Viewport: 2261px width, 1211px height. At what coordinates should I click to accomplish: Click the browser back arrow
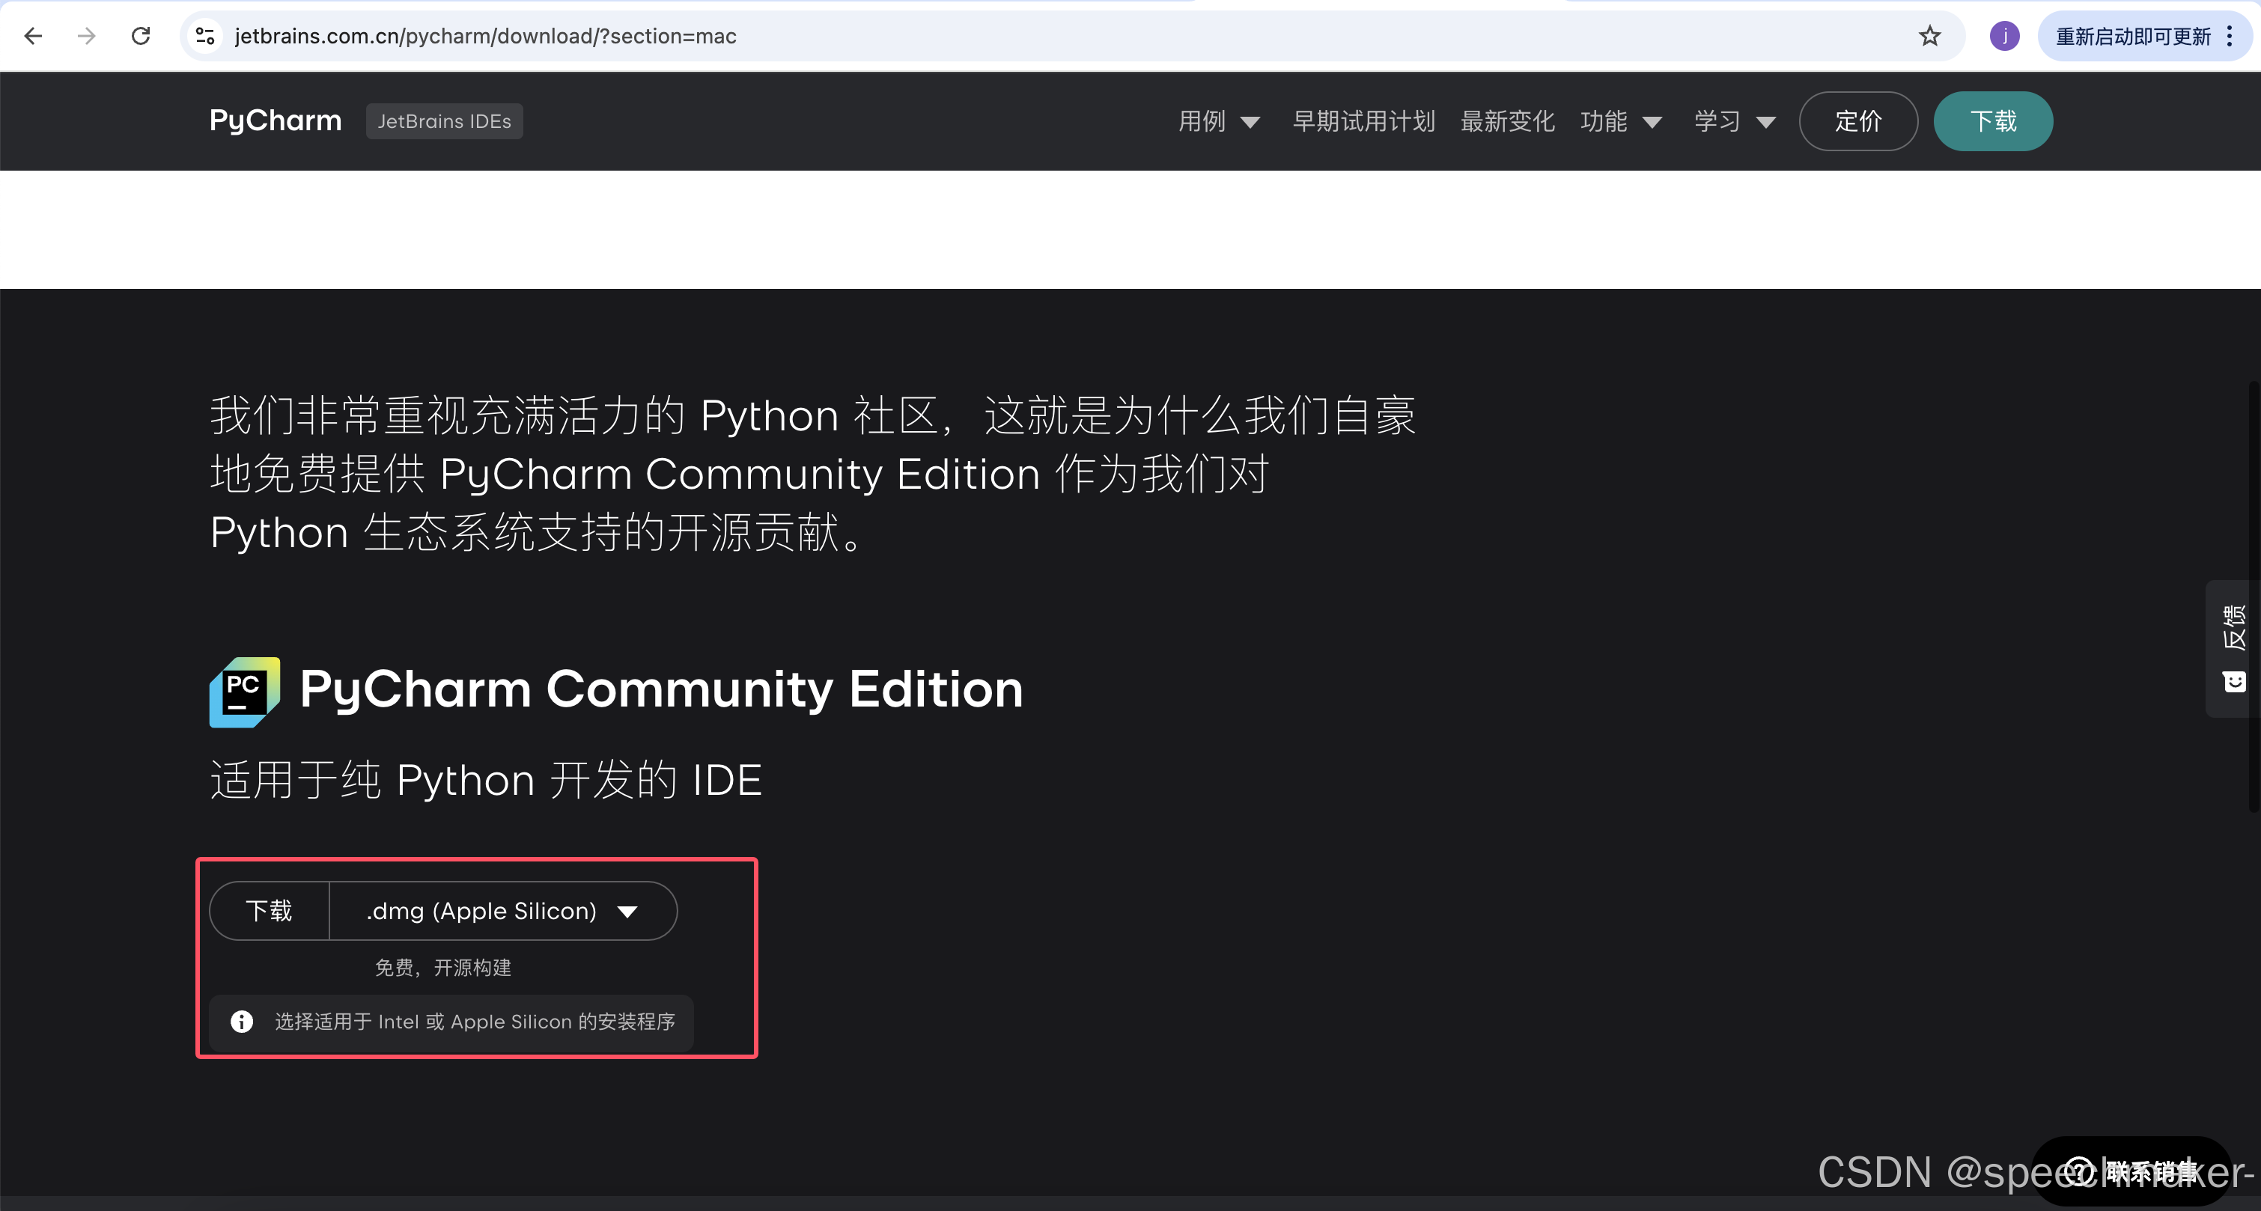pos(34,36)
